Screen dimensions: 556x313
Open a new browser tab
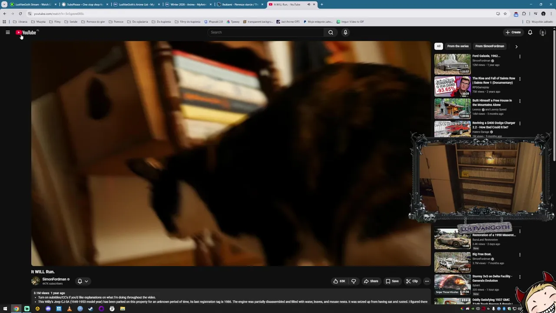tap(321, 4)
